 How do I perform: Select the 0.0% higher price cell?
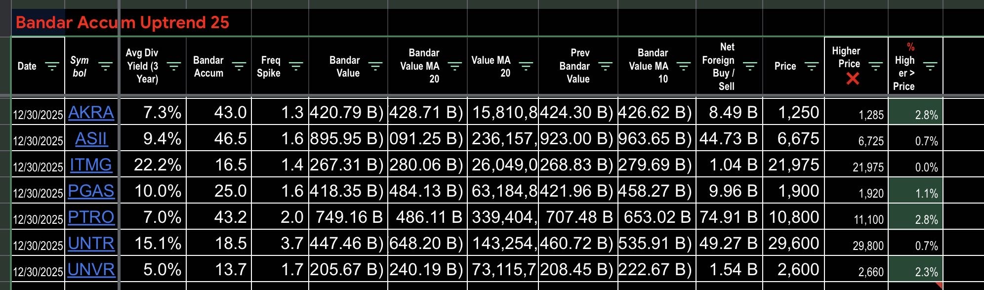coord(915,165)
